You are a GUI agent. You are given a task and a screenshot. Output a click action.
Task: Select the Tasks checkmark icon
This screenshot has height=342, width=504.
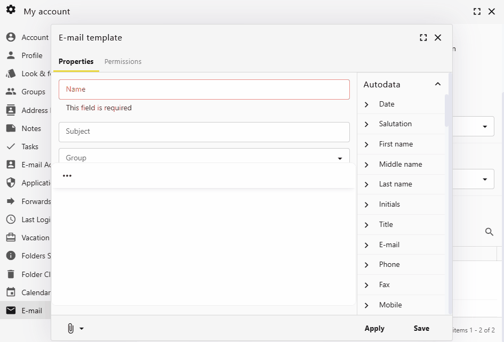[x=11, y=146]
